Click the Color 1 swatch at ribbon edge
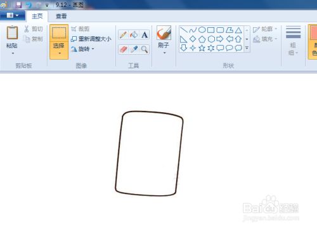 313,41
